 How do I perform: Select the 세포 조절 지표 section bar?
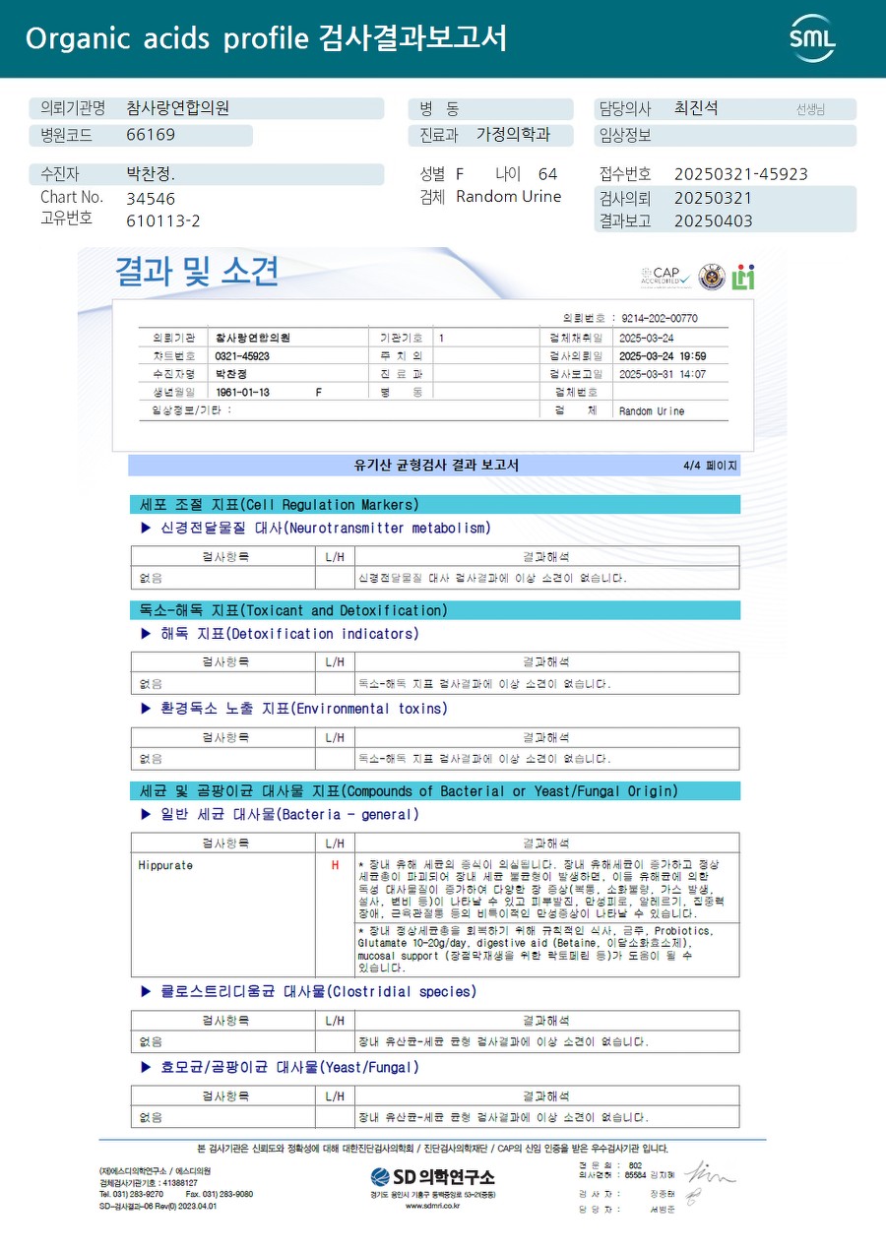point(434,505)
